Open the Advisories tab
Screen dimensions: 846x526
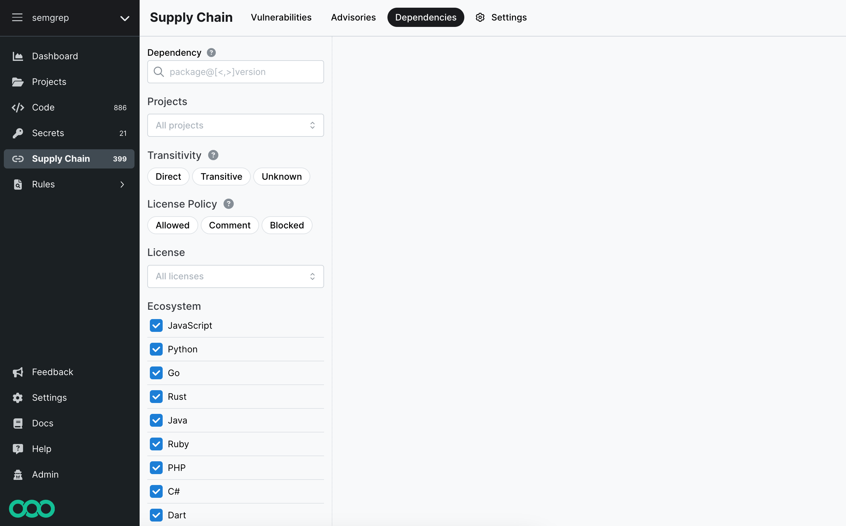353,17
